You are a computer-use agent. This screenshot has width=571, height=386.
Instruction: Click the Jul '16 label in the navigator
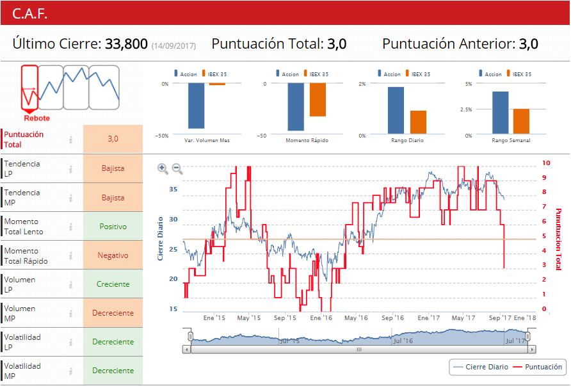403,341
